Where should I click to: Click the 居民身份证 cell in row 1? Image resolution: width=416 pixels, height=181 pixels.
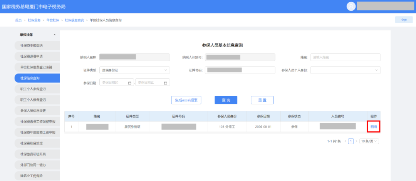(x=133, y=127)
